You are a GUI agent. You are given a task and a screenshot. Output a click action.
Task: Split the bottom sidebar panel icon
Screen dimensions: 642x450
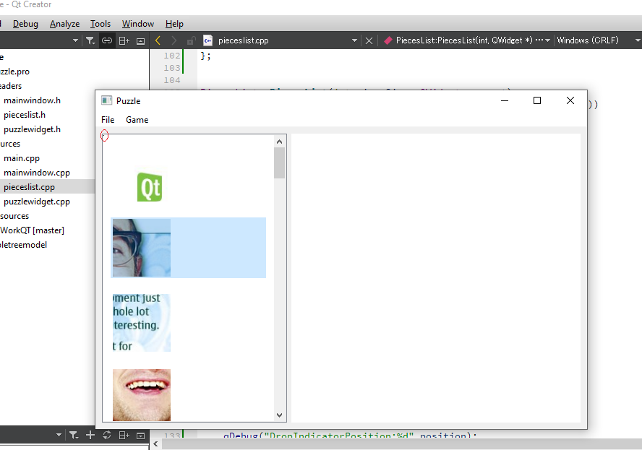tap(124, 436)
